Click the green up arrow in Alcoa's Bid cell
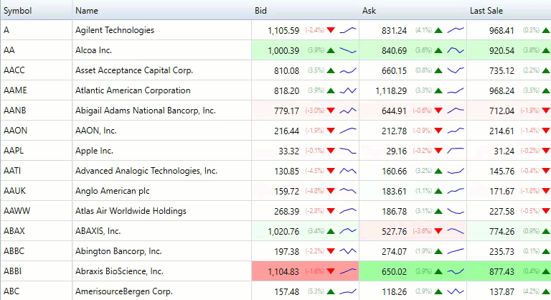The image size is (551, 300). coord(331,50)
